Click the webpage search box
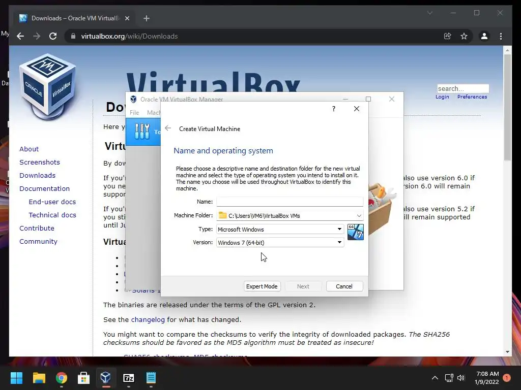Viewport: 521px width, 390px height. [x=463, y=88]
